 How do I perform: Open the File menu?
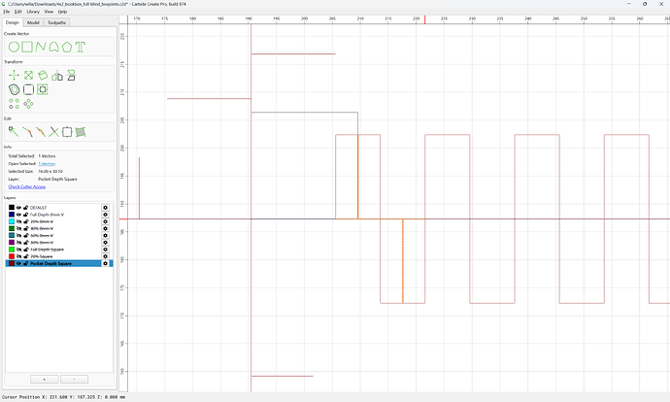[7, 12]
